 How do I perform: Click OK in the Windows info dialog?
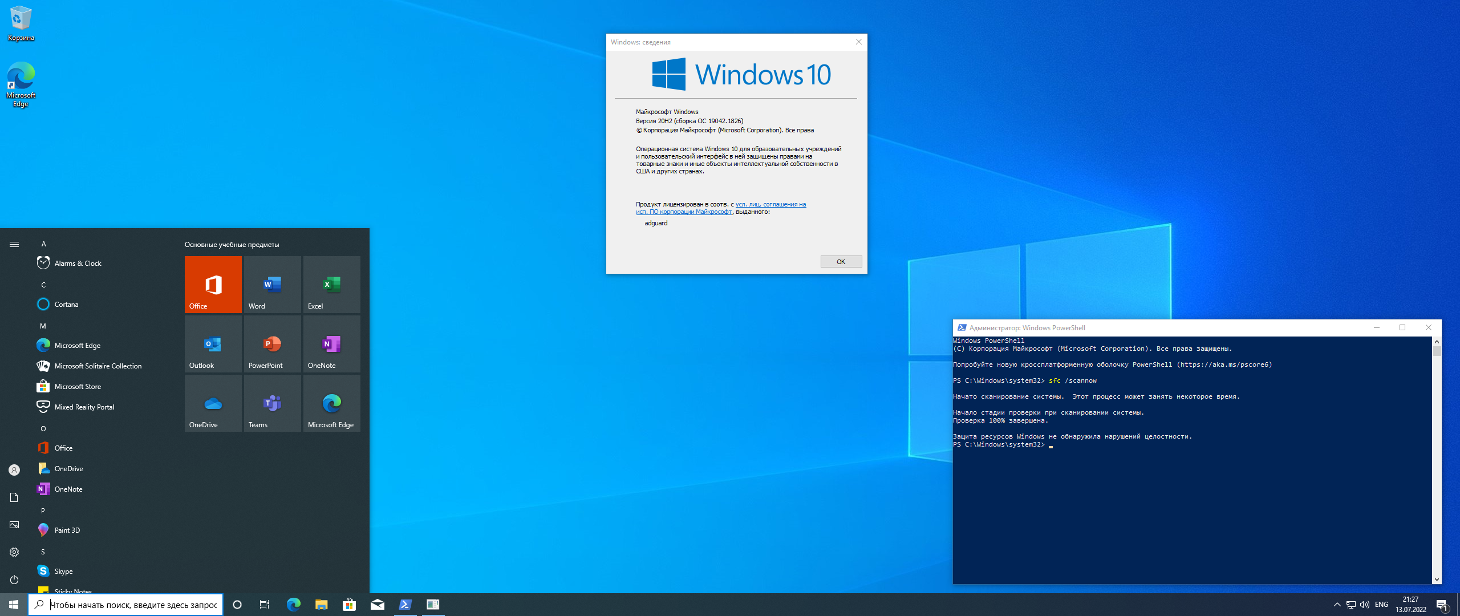(x=841, y=261)
